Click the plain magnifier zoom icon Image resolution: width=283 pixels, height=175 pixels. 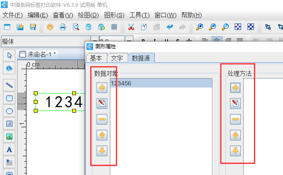click(225, 27)
